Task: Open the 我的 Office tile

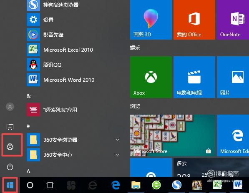Action: pyautogui.click(x=194, y=20)
